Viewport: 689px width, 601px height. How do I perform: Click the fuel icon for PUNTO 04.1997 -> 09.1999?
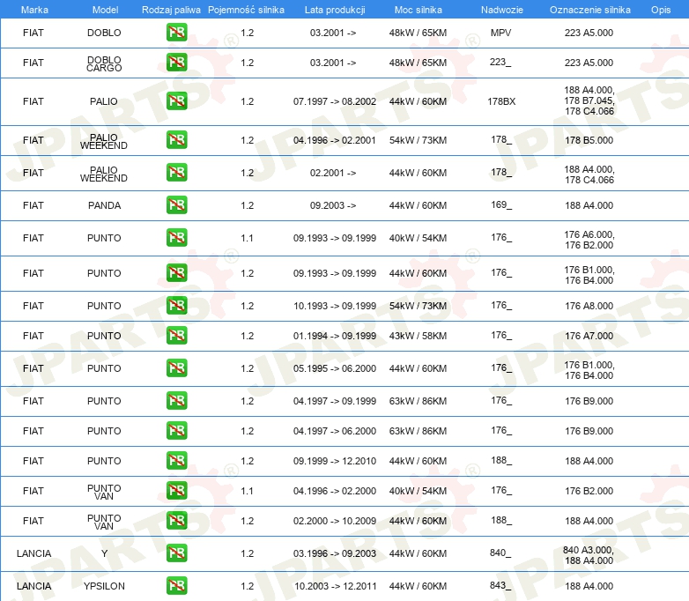(x=176, y=401)
